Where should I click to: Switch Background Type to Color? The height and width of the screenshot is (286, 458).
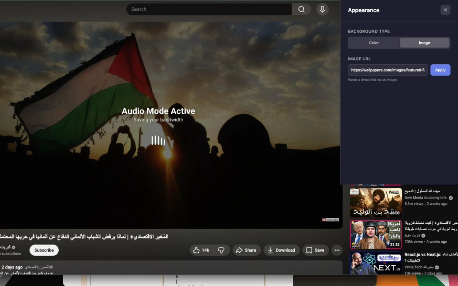374,43
